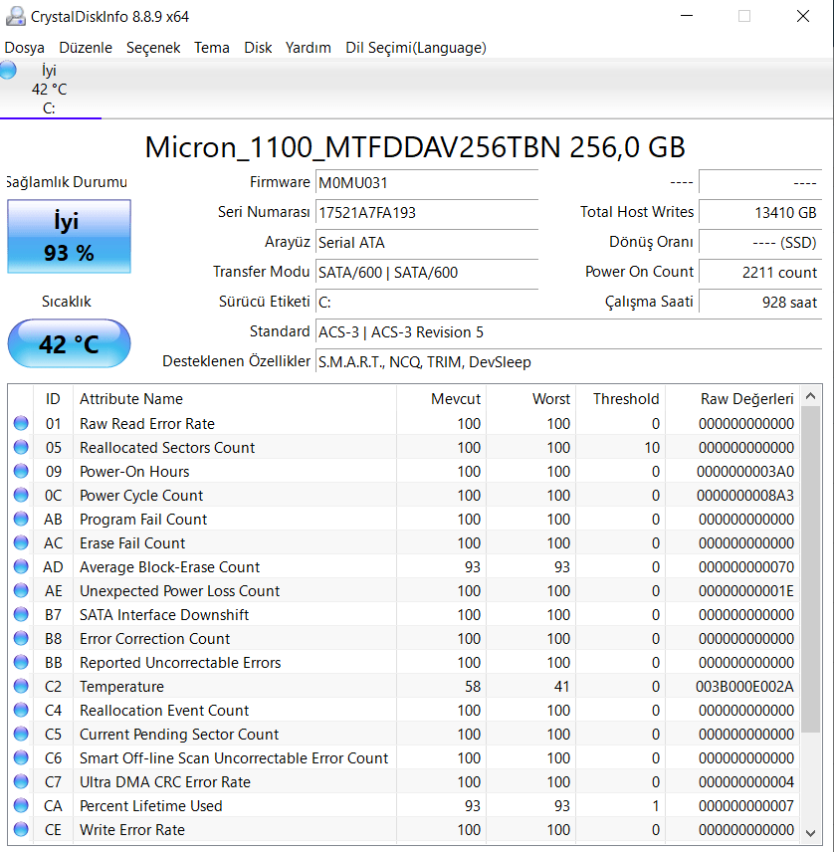Viewport: 834px width, 852px height.
Task: Click Total Host Writes value 13410 GB
Action: (x=760, y=212)
